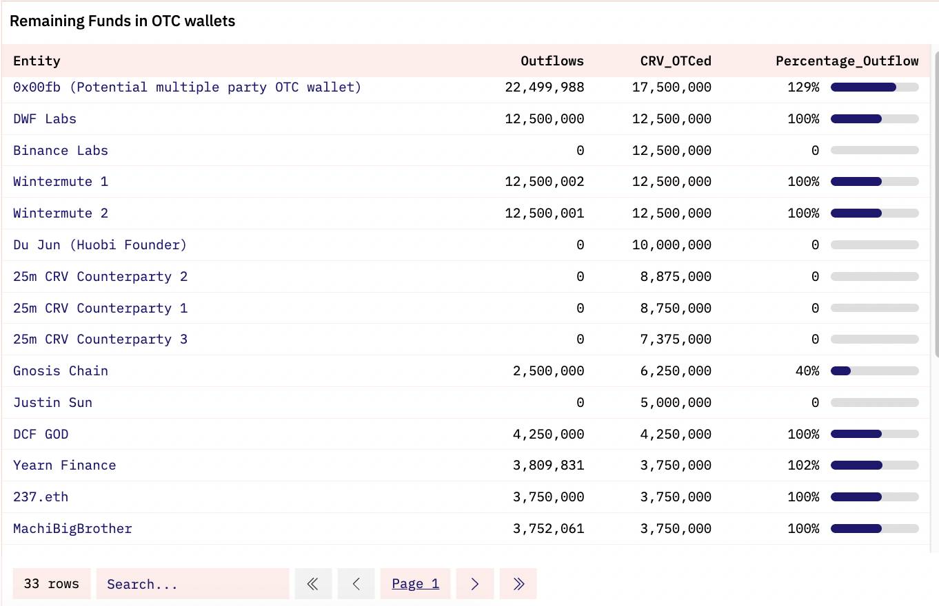Select 25m CRV Counterparty 3 entity
The width and height of the screenshot is (939, 606).
(x=101, y=339)
